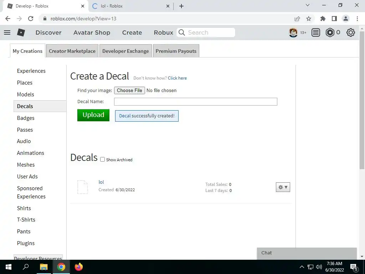Select Experiences in the sidebar
This screenshot has height=274, width=365.
31,71
